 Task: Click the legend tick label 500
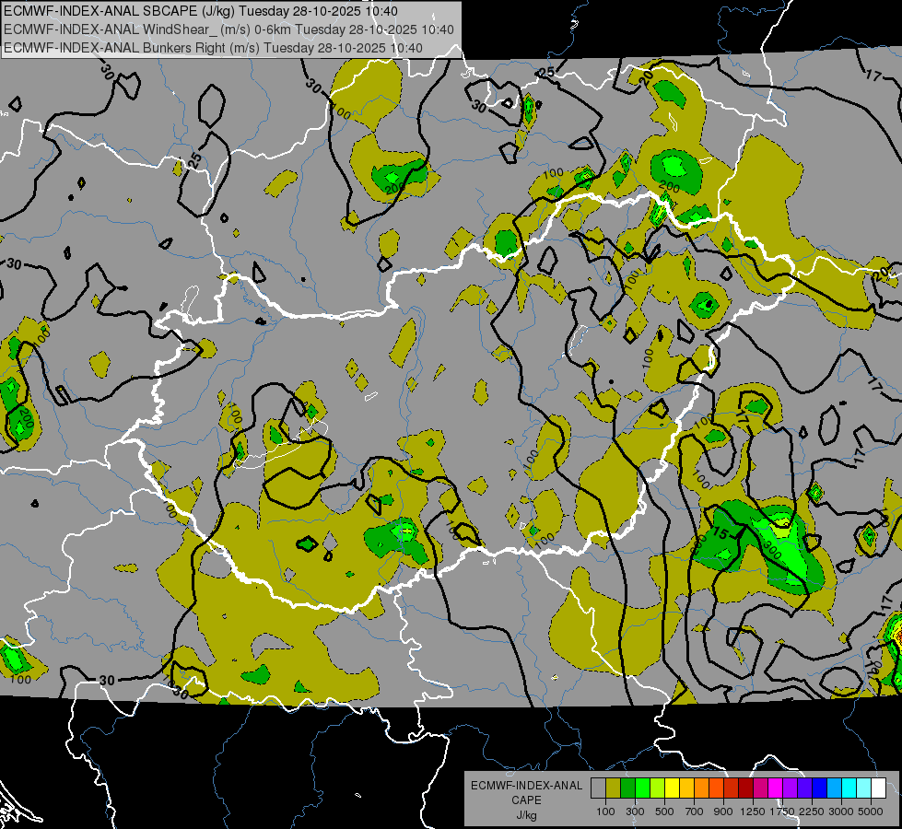664,811
